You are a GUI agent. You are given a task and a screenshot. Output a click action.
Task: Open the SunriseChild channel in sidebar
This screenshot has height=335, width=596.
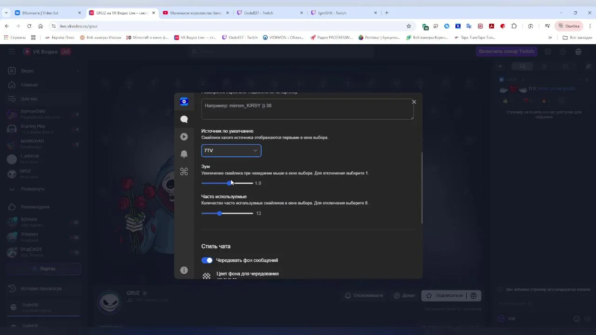point(44,114)
